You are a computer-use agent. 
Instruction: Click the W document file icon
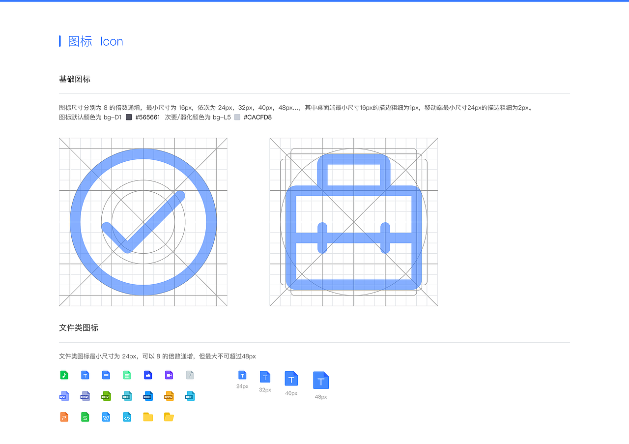pyautogui.click(x=106, y=417)
